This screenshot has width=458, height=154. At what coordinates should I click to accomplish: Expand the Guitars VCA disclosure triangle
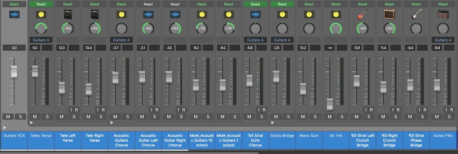[x=5, y=128]
